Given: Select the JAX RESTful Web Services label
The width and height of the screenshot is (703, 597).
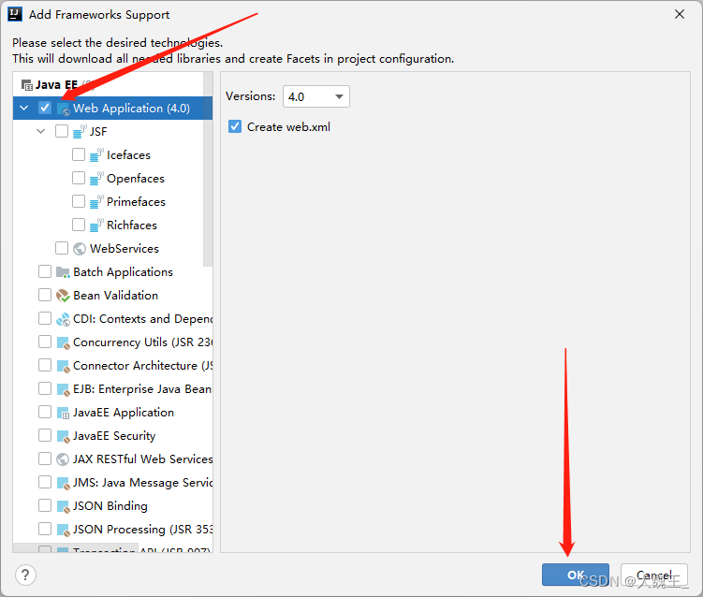Looking at the screenshot, I should 142,459.
